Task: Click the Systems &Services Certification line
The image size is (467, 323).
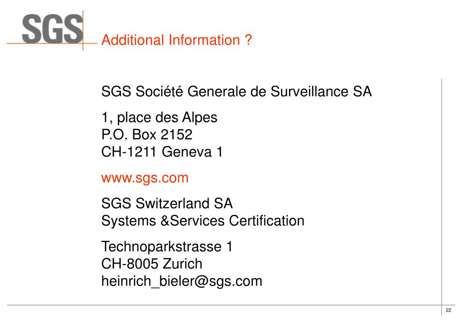Action: [x=203, y=221]
